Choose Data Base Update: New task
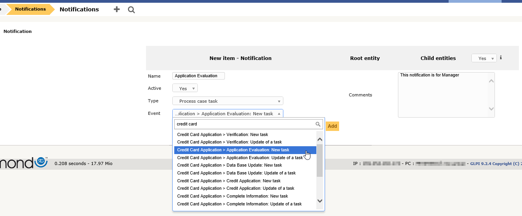The height and width of the screenshot is (216, 522). point(229,165)
